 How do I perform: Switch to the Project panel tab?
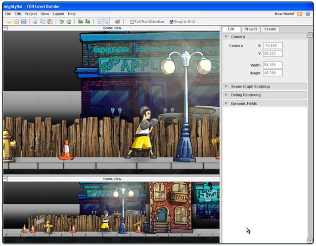[251, 29]
